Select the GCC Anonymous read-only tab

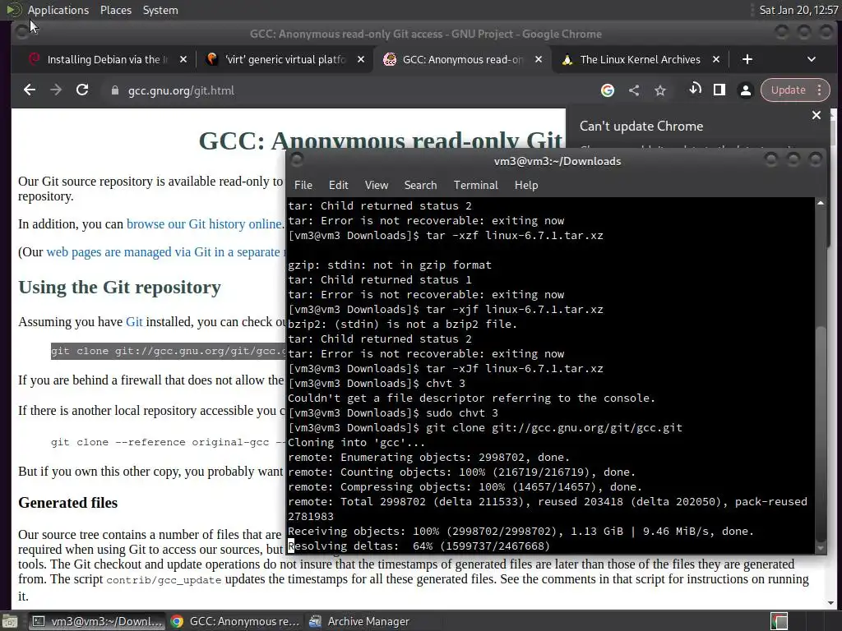pos(462,59)
